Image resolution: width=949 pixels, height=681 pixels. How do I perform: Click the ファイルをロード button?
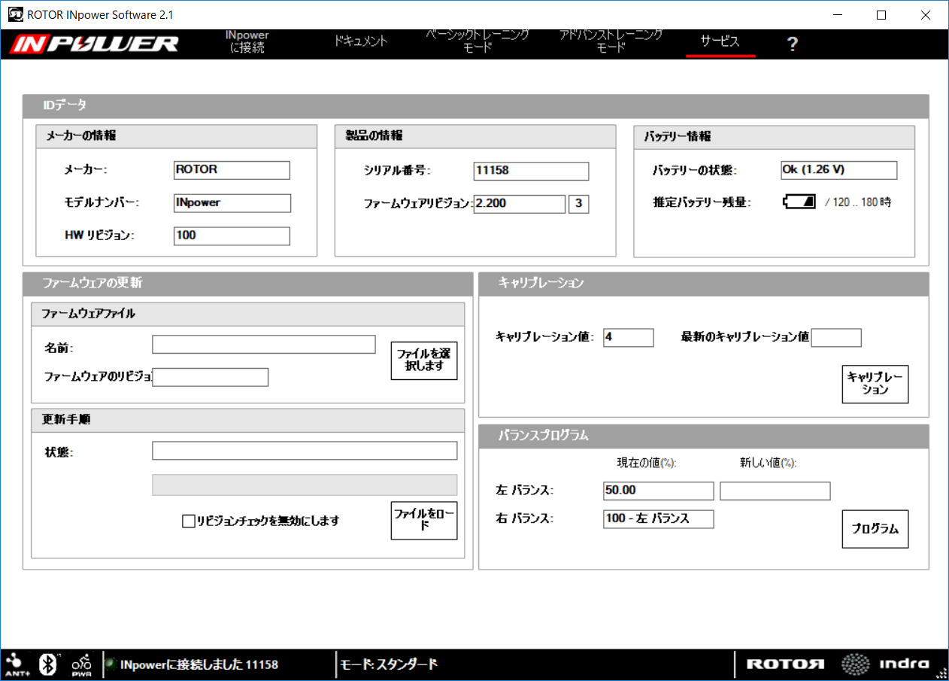click(424, 521)
